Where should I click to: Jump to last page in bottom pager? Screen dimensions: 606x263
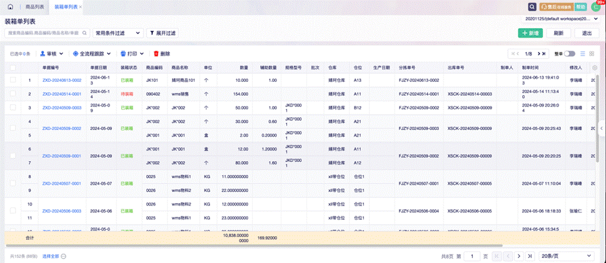[x=530, y=256]
